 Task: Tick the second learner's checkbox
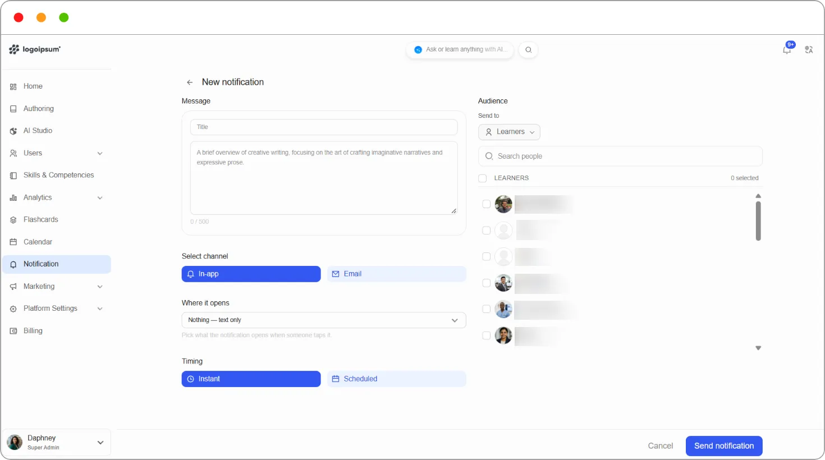487,231
